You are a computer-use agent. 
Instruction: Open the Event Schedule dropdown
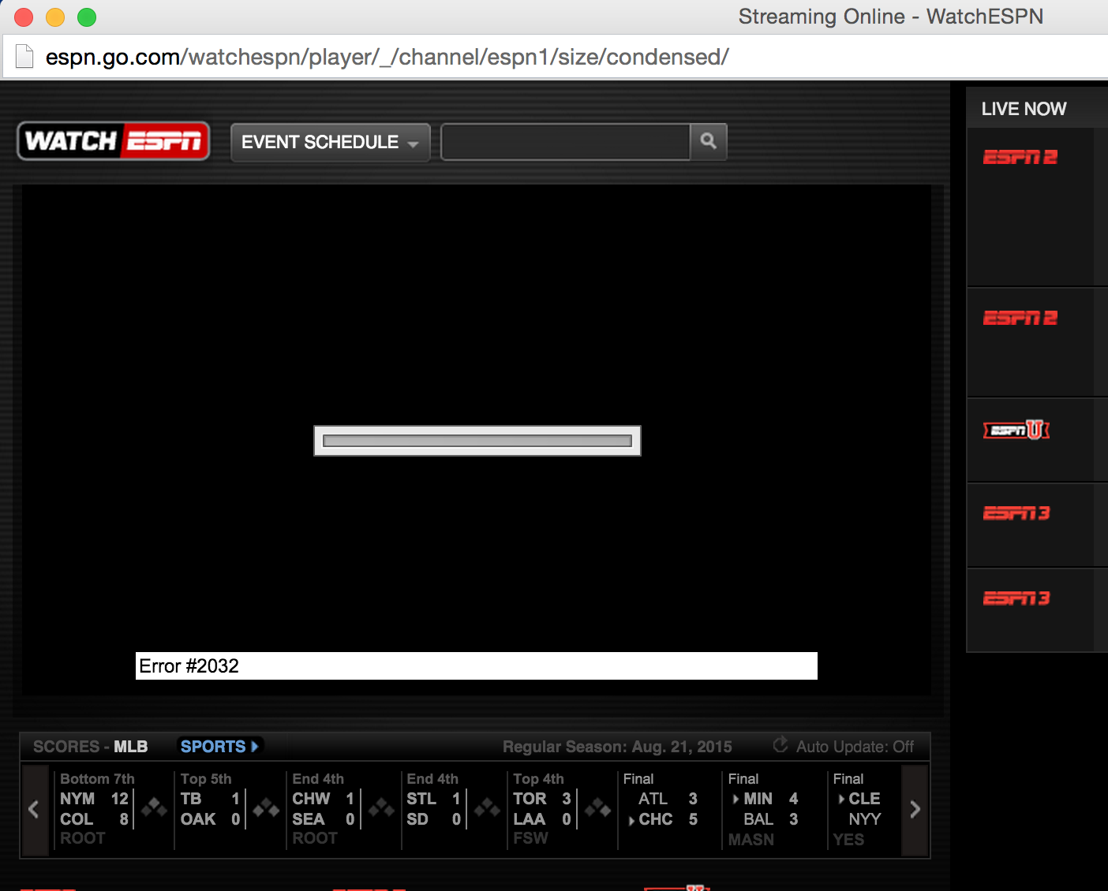pos(330,143)
